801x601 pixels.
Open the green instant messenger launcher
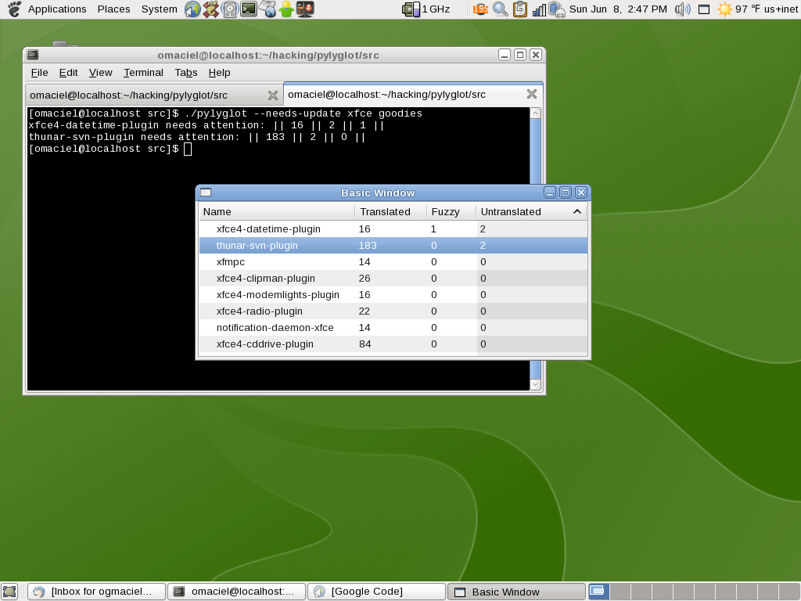pyautogui.click(x=286, y=9)
